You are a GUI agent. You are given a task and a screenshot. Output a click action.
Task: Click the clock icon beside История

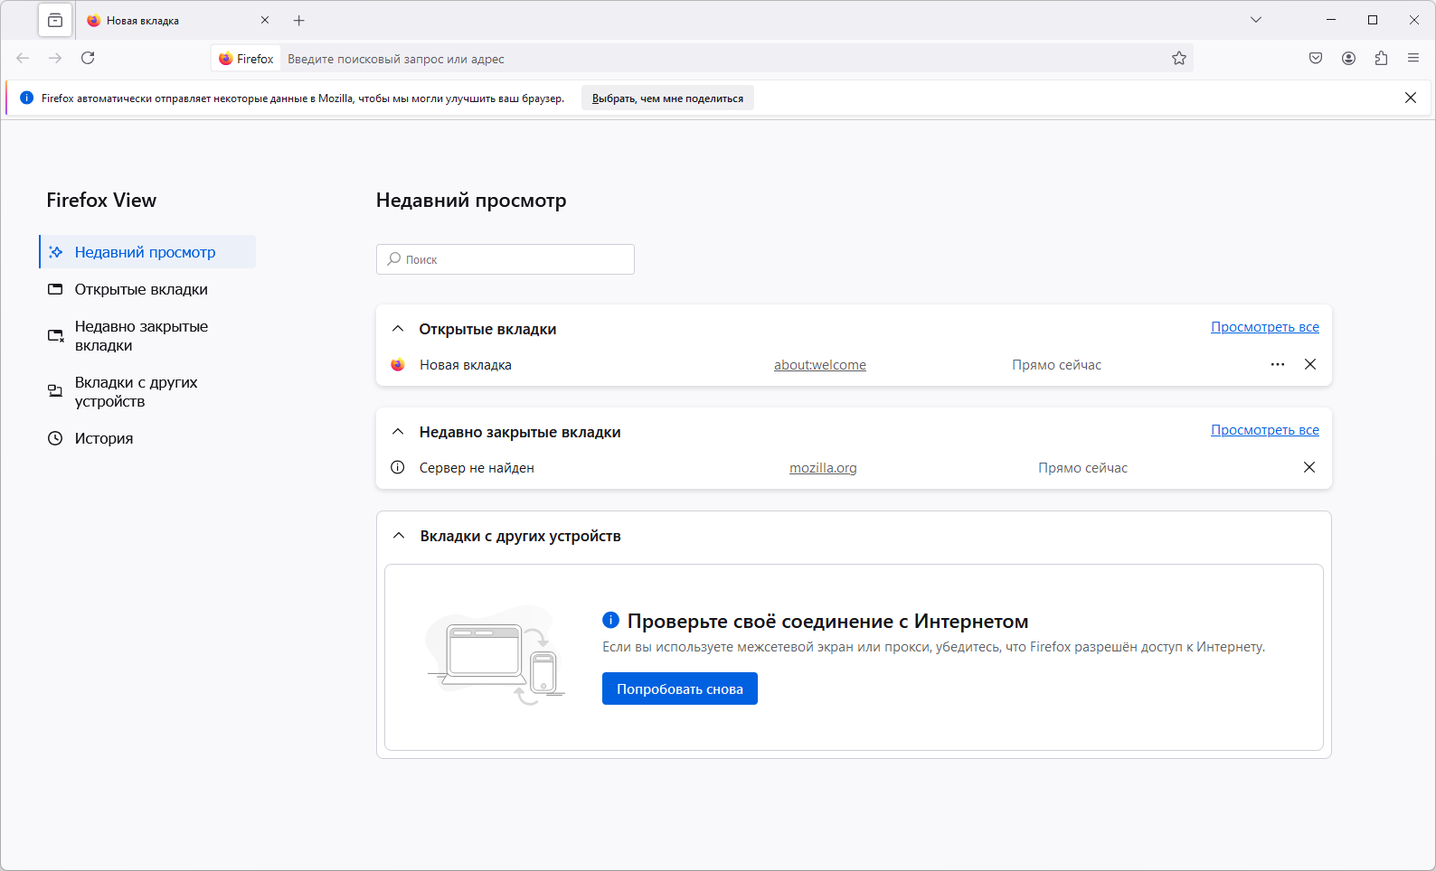click(x=55, y=438)
